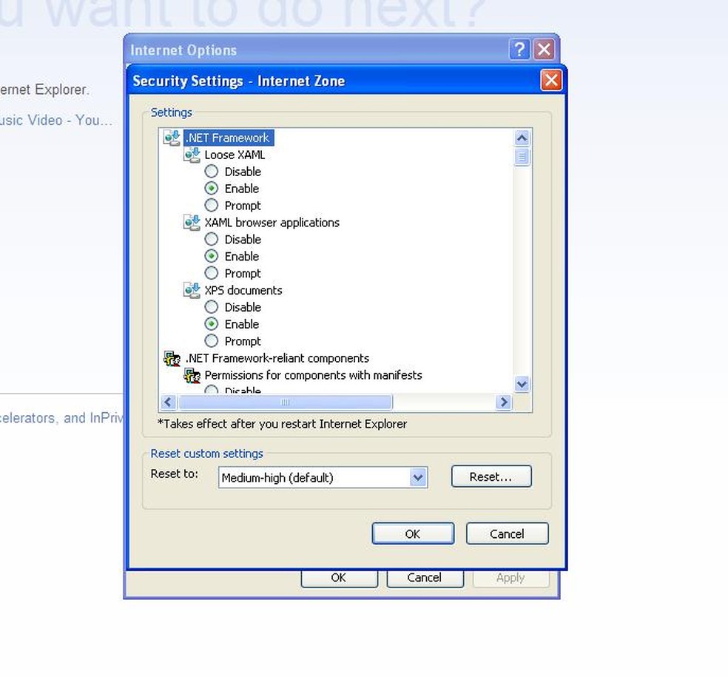Select .NET Framework-reliant components label
Viewport: 728px width, 677px height.
[x=277, y=358]
